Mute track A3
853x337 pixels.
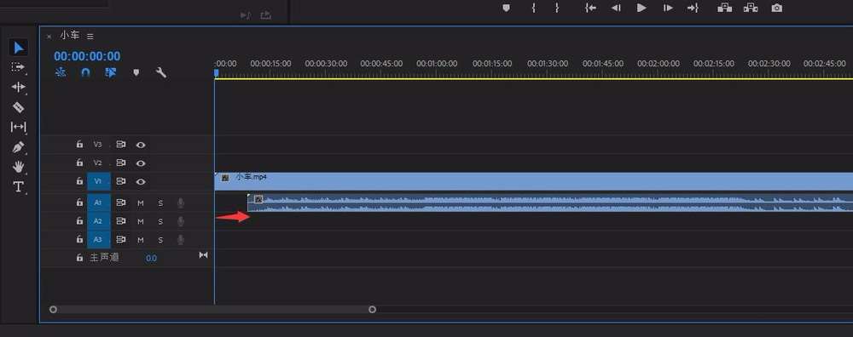pos(141,240)
